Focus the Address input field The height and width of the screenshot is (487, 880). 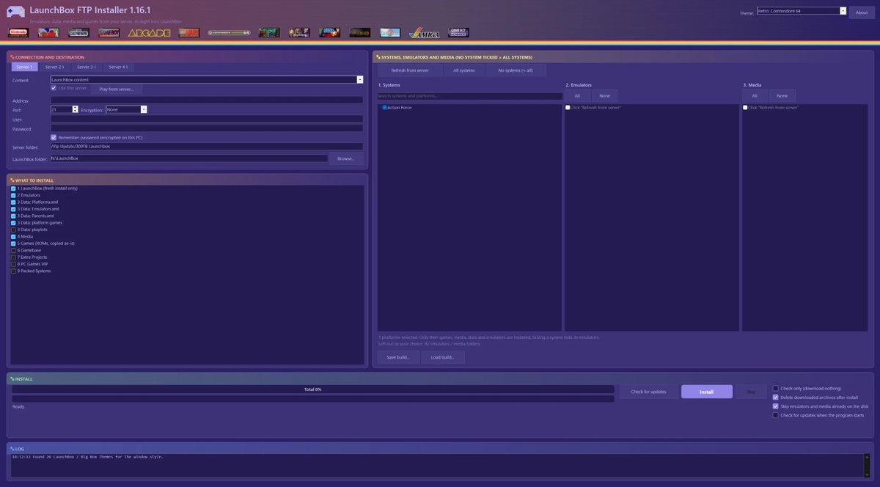click(x=207, y=100)
